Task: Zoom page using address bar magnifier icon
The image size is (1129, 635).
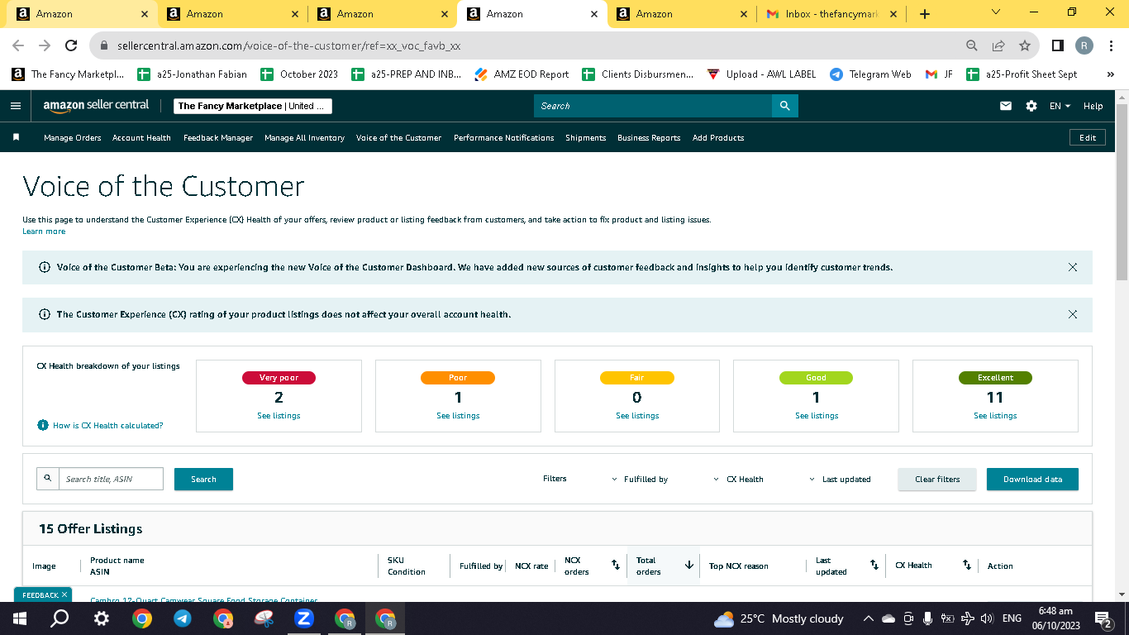Action: pyautogui.click(x=972, y=46)
